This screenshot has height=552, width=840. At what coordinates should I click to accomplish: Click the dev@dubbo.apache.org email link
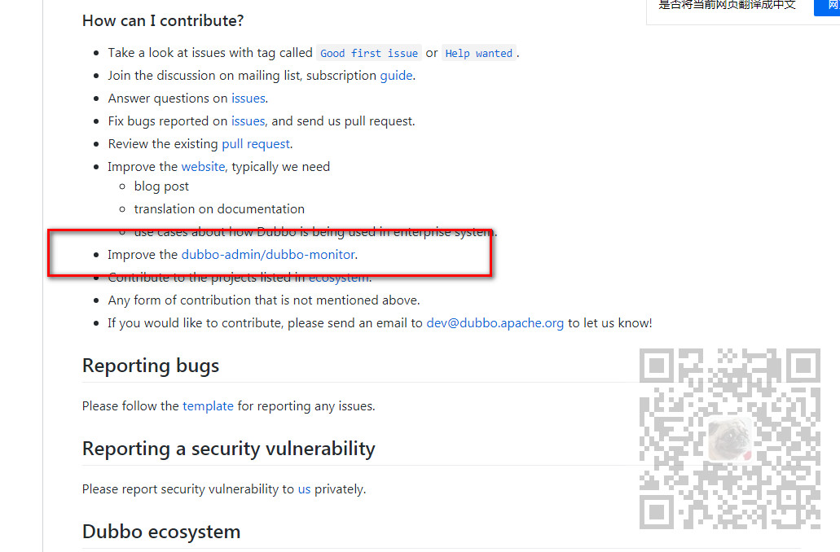tap(495, 323)
